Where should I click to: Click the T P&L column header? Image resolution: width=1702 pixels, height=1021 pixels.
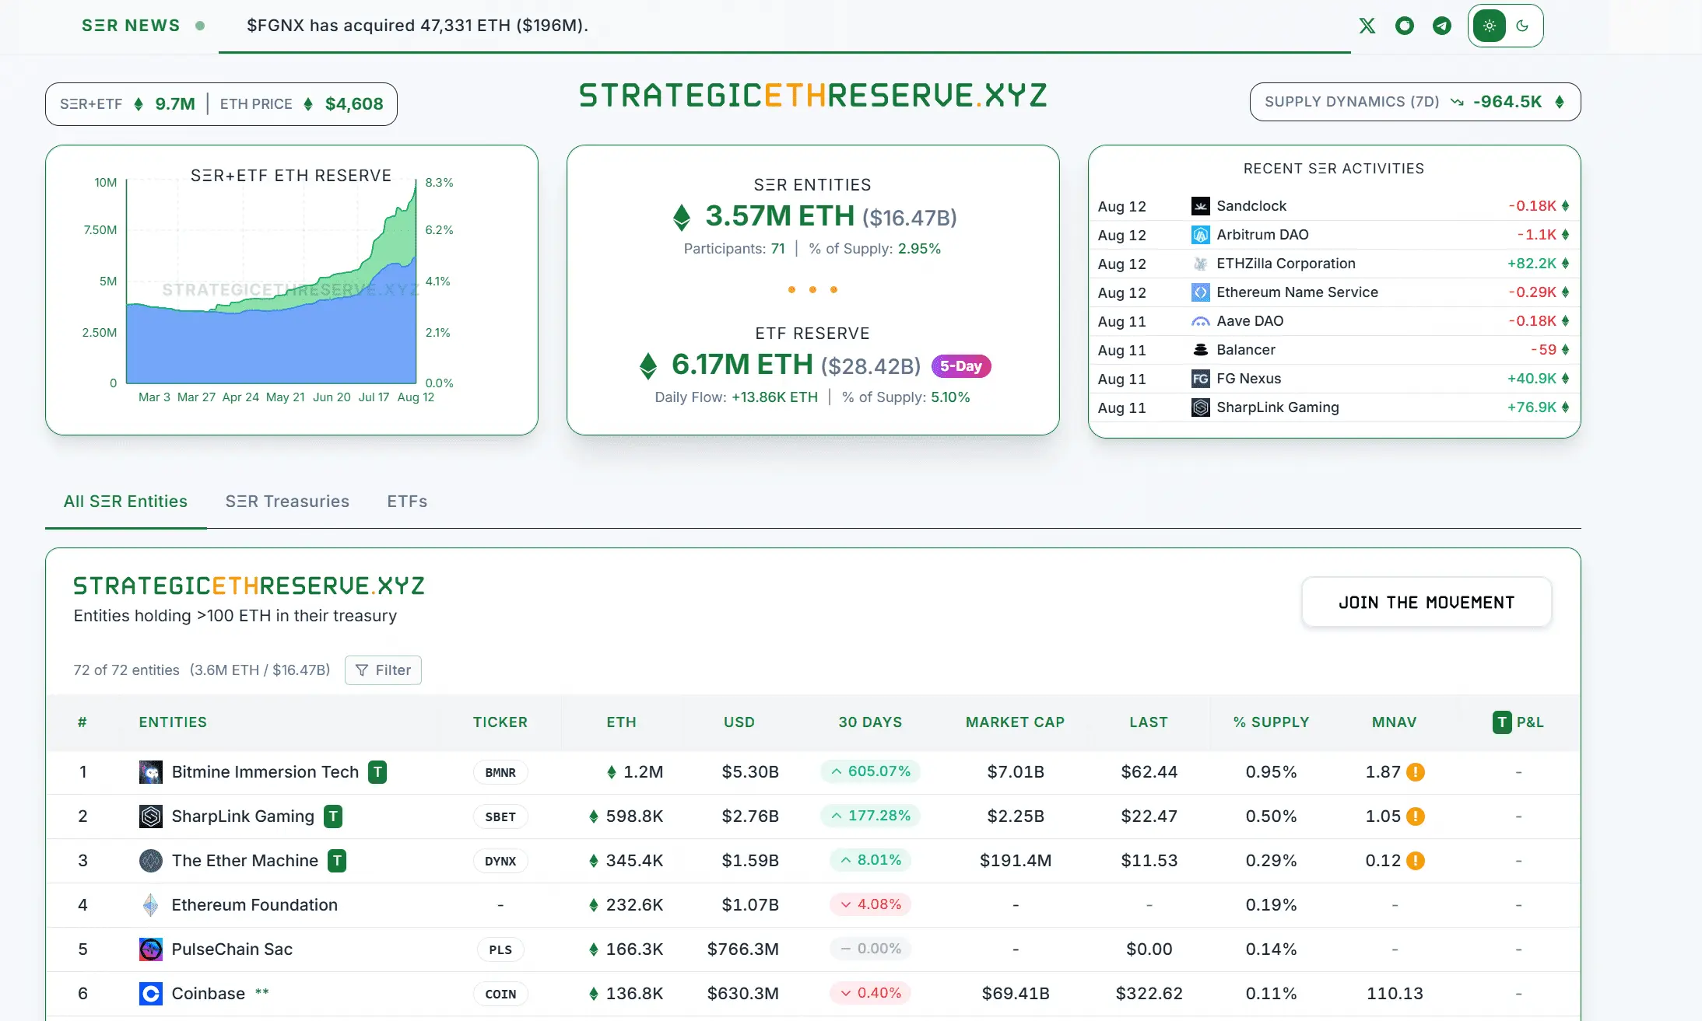pyautogui.click(x=1518, y=722)
